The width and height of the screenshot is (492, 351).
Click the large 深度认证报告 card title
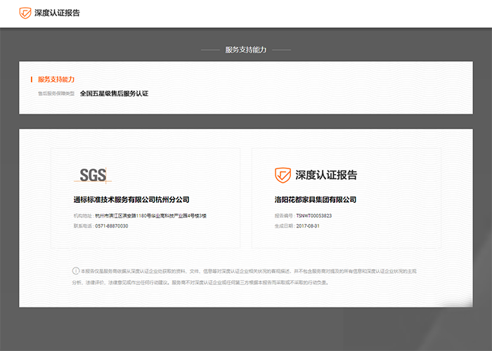pyautogui.click(x=326, y=175)
